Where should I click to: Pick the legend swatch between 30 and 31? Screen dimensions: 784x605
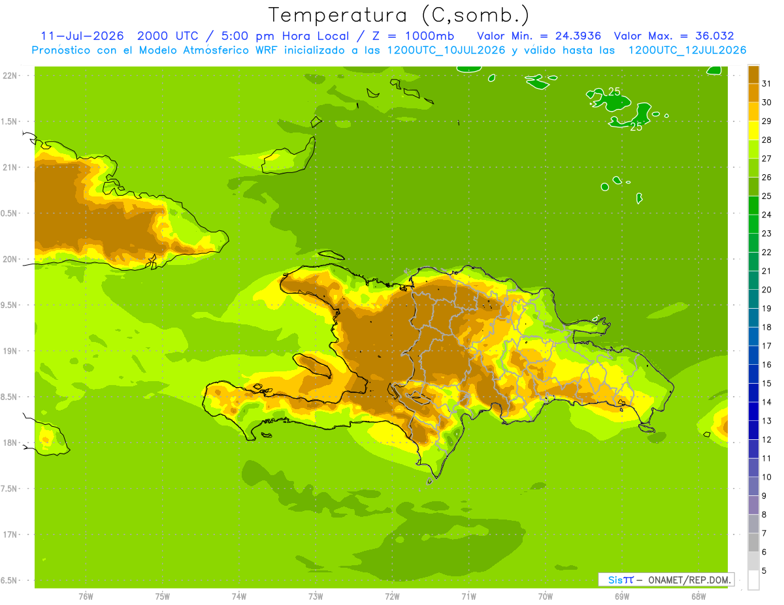coord(753,93)
